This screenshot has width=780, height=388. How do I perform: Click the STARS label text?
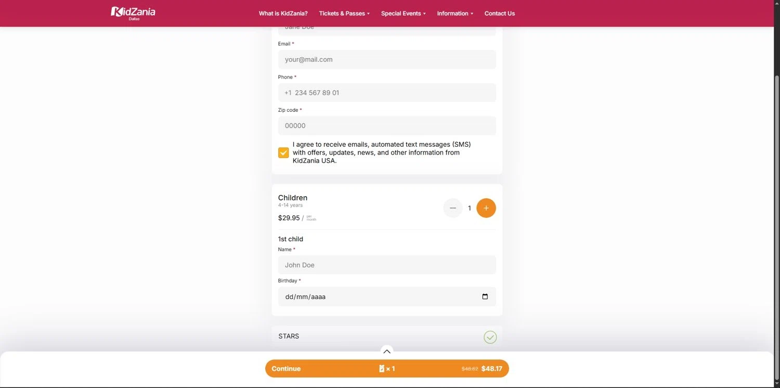(289, 336)
